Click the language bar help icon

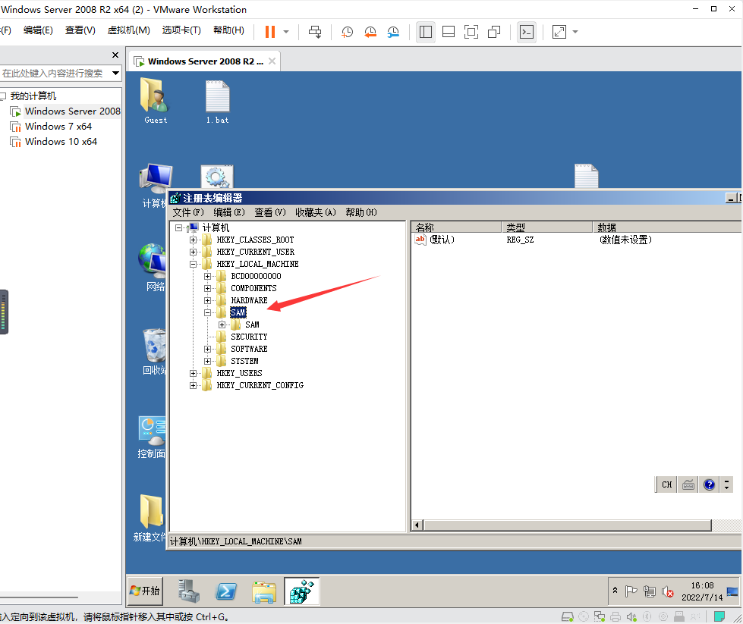click(x=709, y=484)
